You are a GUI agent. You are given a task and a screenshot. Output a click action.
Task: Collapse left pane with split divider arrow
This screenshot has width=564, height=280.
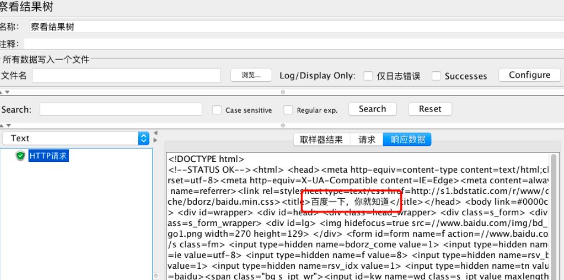(x=155, y=133)
